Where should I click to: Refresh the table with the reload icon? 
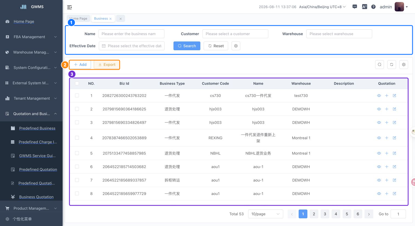click(392, 65)
